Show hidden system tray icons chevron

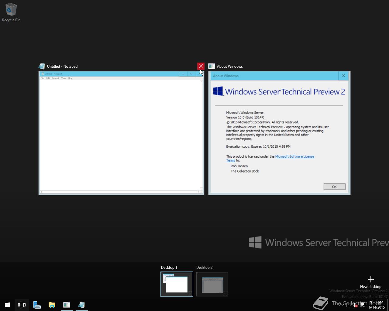340,305
